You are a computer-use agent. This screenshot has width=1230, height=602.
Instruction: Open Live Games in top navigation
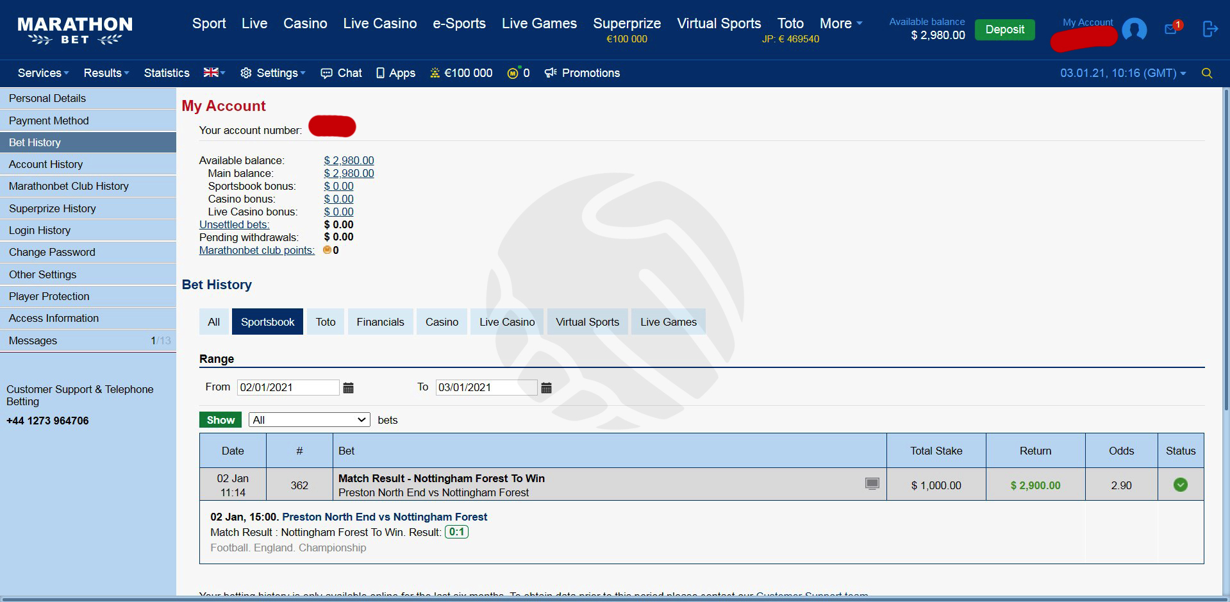[x=539, y=24]
